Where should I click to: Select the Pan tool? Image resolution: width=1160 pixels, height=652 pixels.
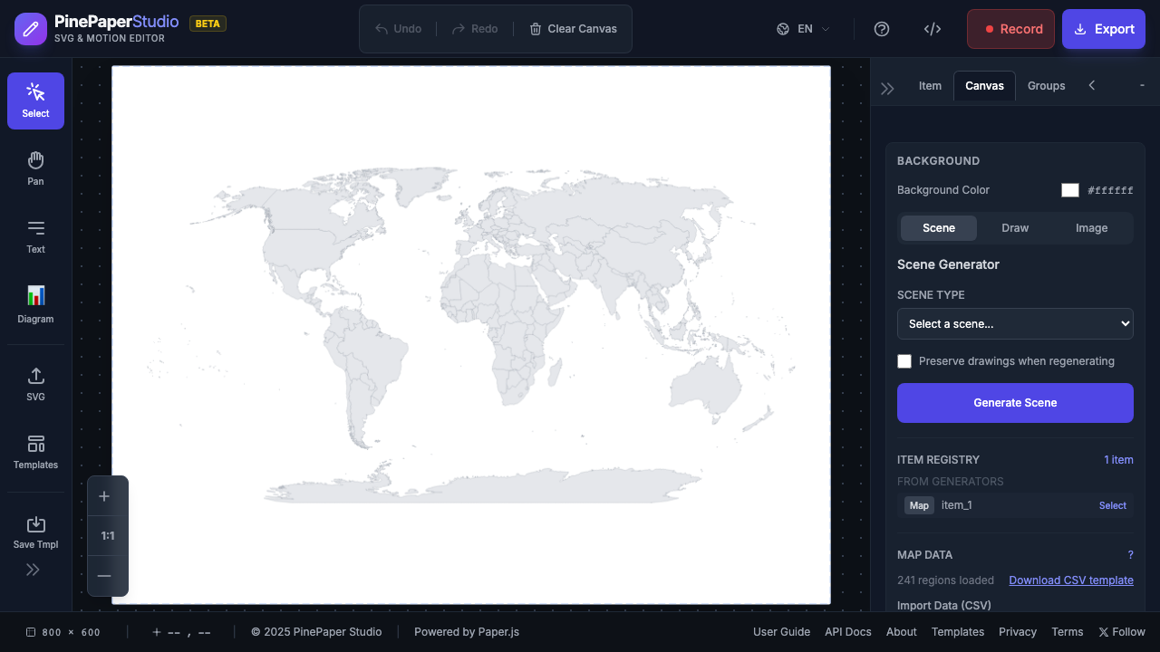(34, 166)
